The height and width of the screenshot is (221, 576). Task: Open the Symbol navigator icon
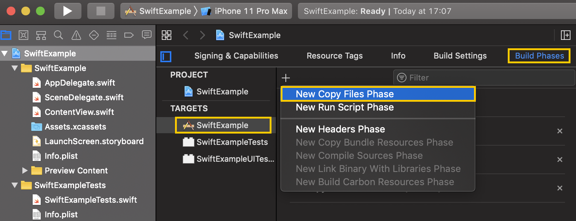(x=41, y=35)
